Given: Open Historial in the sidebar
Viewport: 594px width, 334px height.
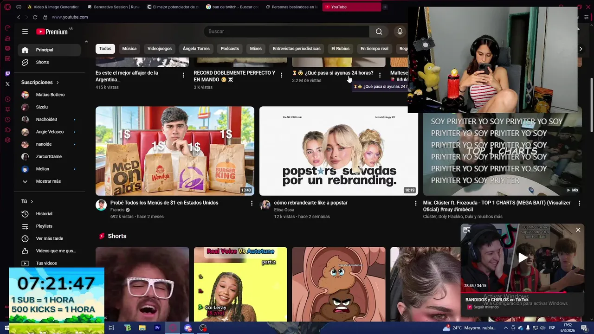Looking at the screenshot, I should (49, 214).
